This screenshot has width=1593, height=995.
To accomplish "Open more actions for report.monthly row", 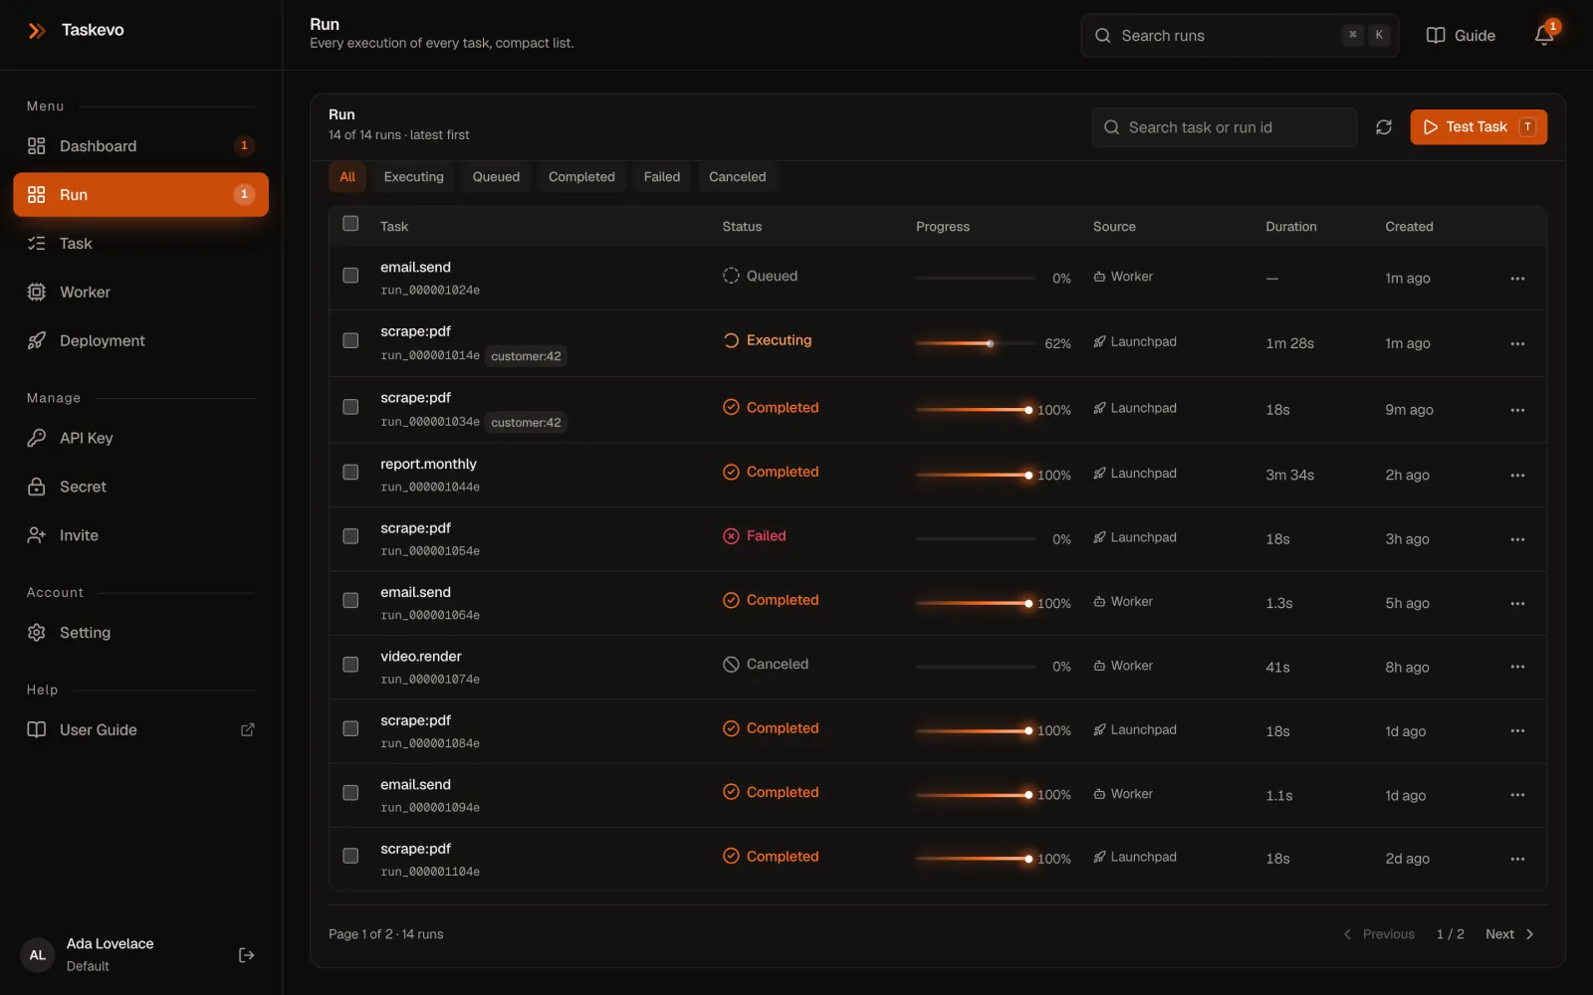I will [x=1517, y=476].
